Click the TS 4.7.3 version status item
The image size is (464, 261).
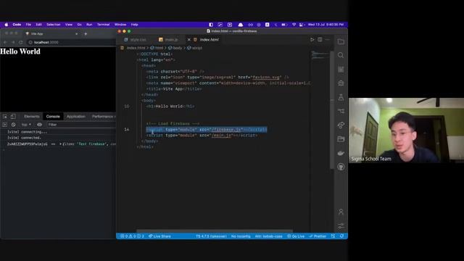211,236
